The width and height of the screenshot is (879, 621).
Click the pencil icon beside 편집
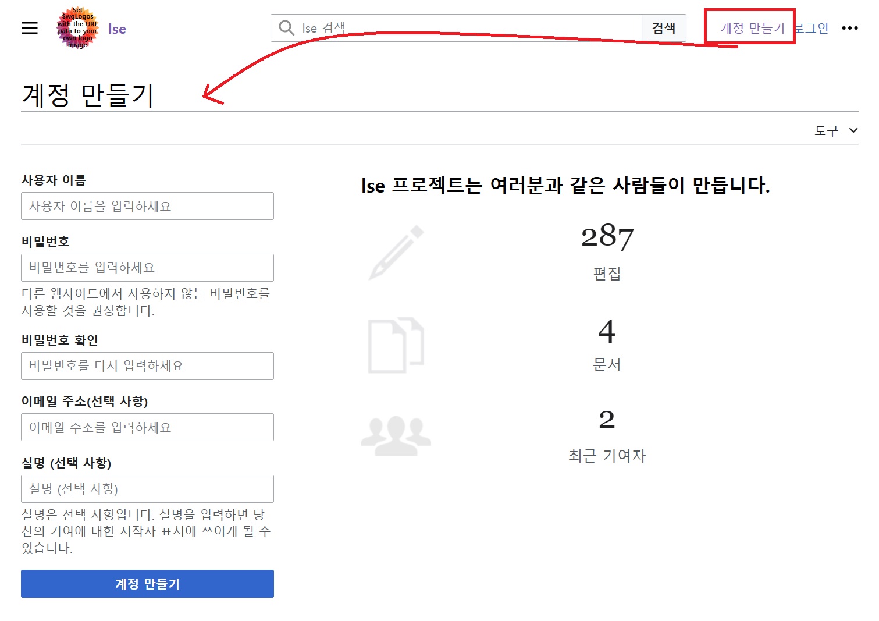tap(396, 253)
